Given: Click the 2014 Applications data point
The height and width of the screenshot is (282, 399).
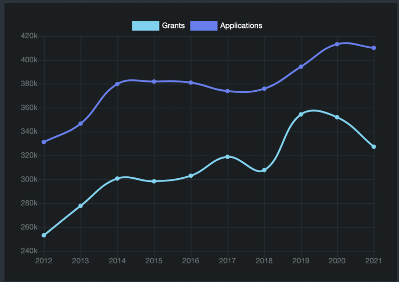Looking at the screenshot, I should pyautogui.click(x=117, y=84).
